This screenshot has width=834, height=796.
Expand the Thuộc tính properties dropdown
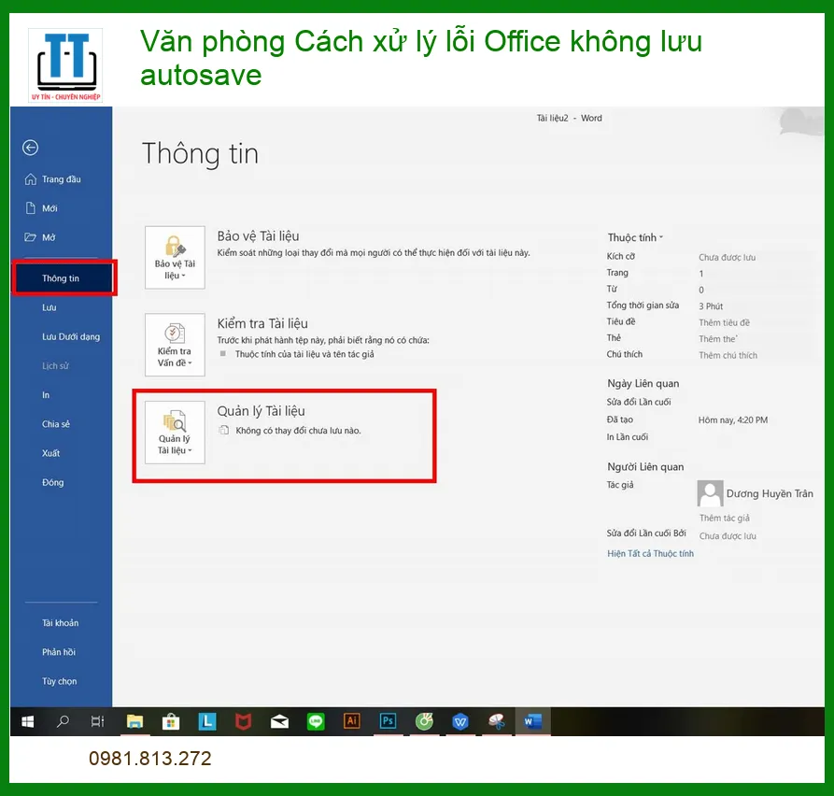coord(635,238)
